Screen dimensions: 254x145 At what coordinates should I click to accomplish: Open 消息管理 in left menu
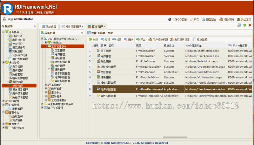[17, 109]
